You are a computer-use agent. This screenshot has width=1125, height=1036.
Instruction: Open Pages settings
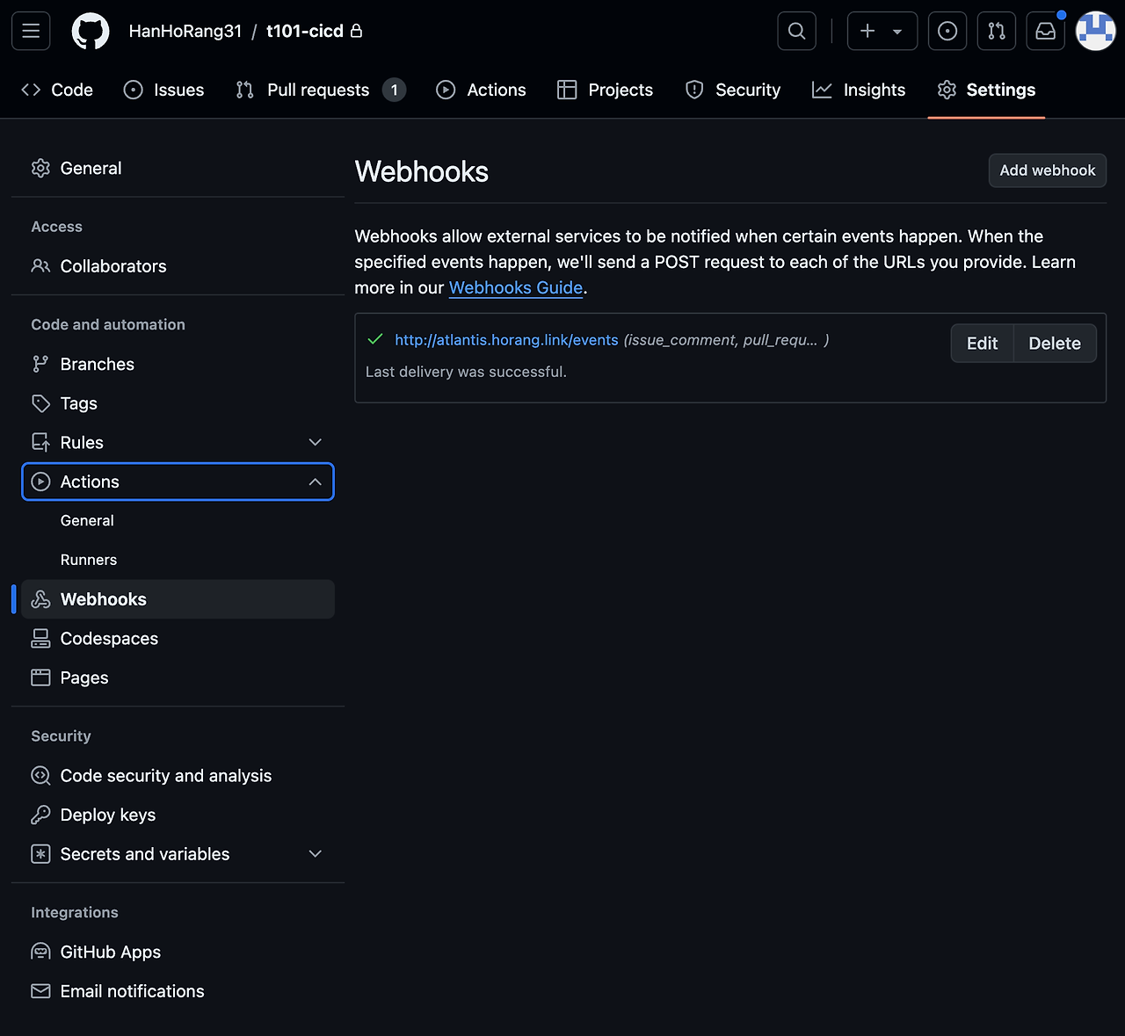(x=178, y=677)
